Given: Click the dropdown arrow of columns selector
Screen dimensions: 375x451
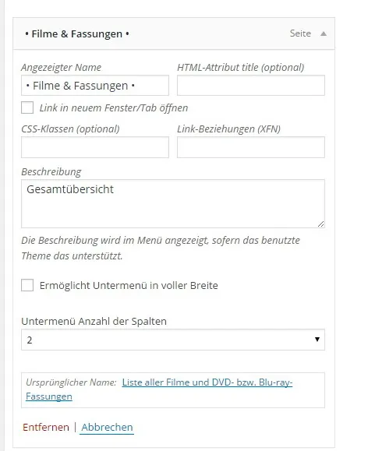Looking at the screenshot, I should [317, 340].
